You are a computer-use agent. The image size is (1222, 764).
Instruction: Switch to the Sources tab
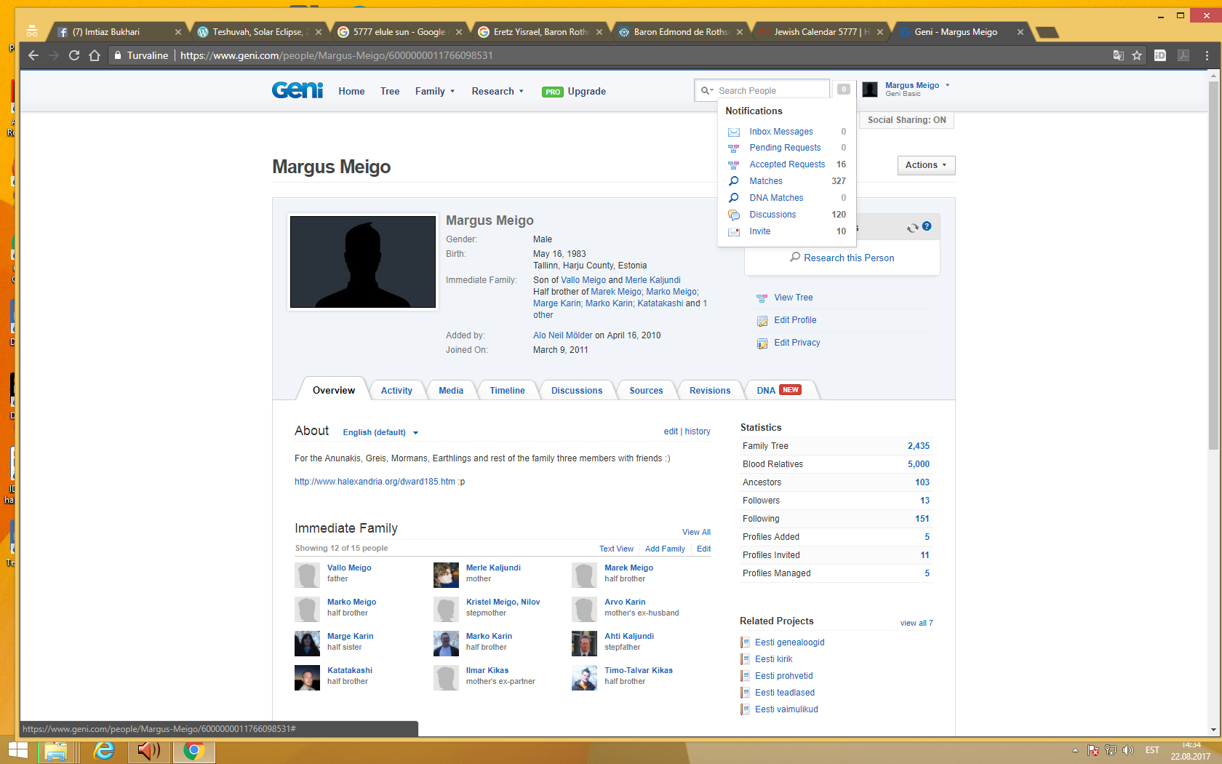[x=646, y=391]
